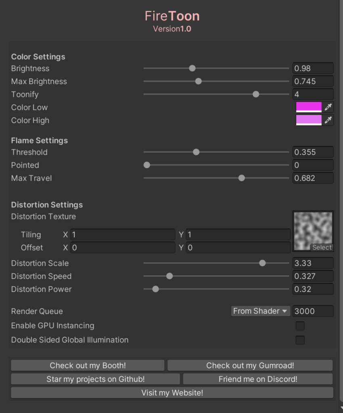Open the Color Low swatch

[308, 107]
